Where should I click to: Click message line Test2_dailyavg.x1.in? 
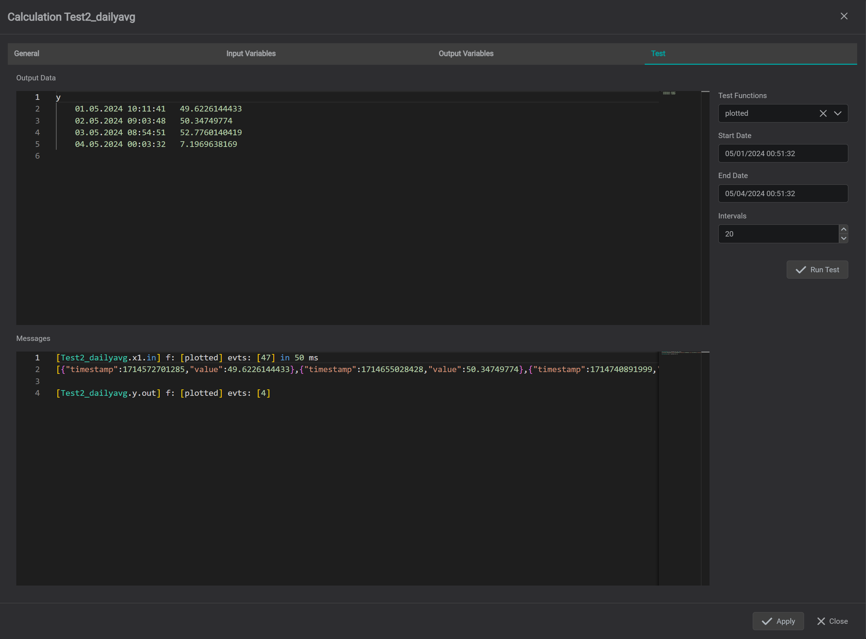click(187, 358)
